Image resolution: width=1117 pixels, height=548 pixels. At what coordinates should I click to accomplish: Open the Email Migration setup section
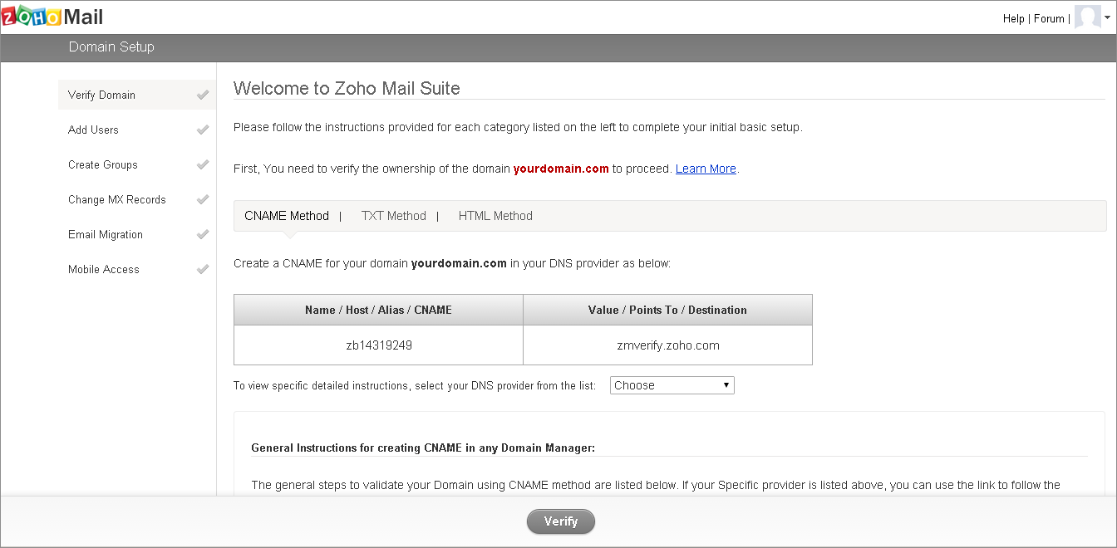105,234
